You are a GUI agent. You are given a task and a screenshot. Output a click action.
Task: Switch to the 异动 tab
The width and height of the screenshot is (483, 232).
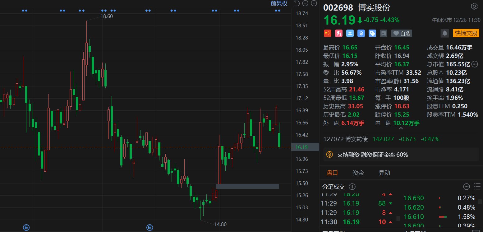pos(384,173)
